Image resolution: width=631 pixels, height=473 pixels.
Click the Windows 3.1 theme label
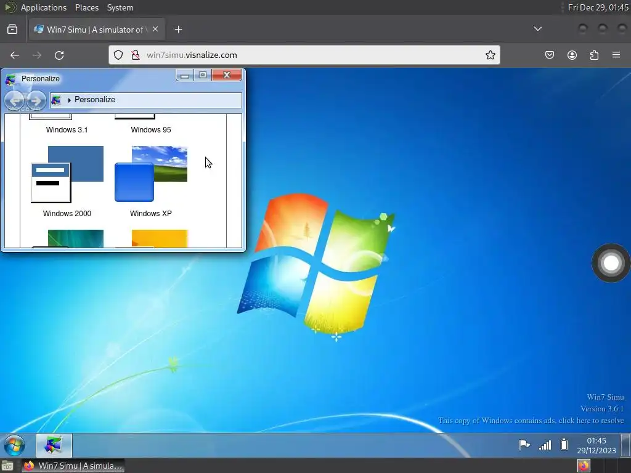pos(67,130)
